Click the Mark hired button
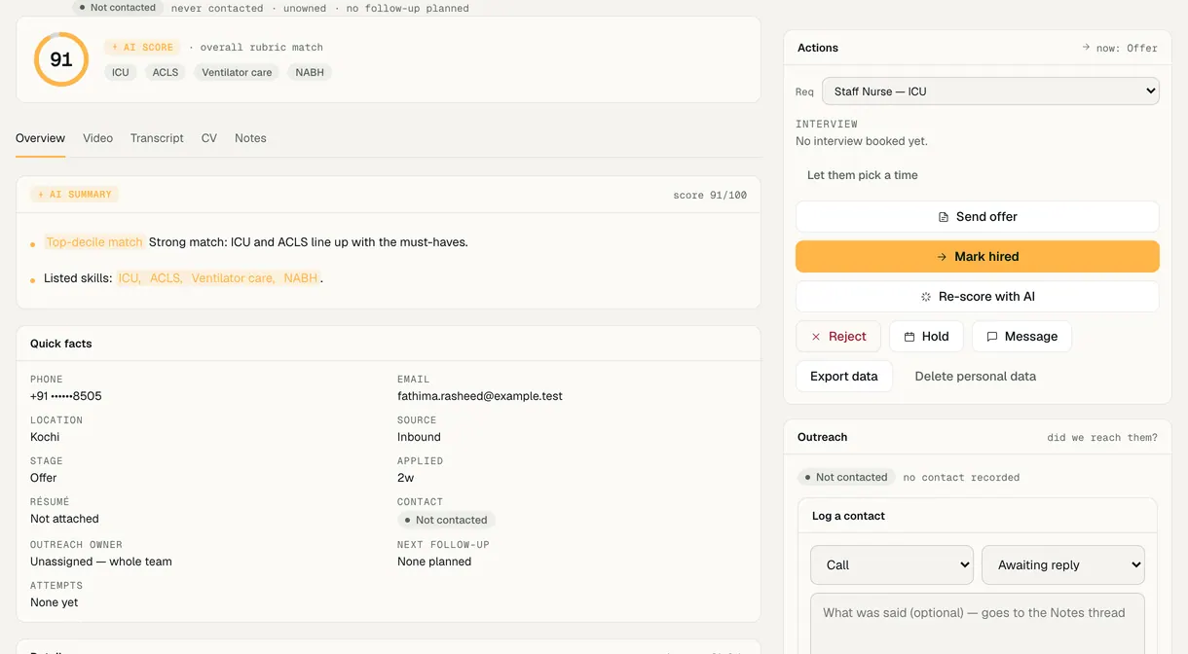Image resolution: width=1188 pixels, height=654 pixels. pyautogui.click(x=977, y=257)
